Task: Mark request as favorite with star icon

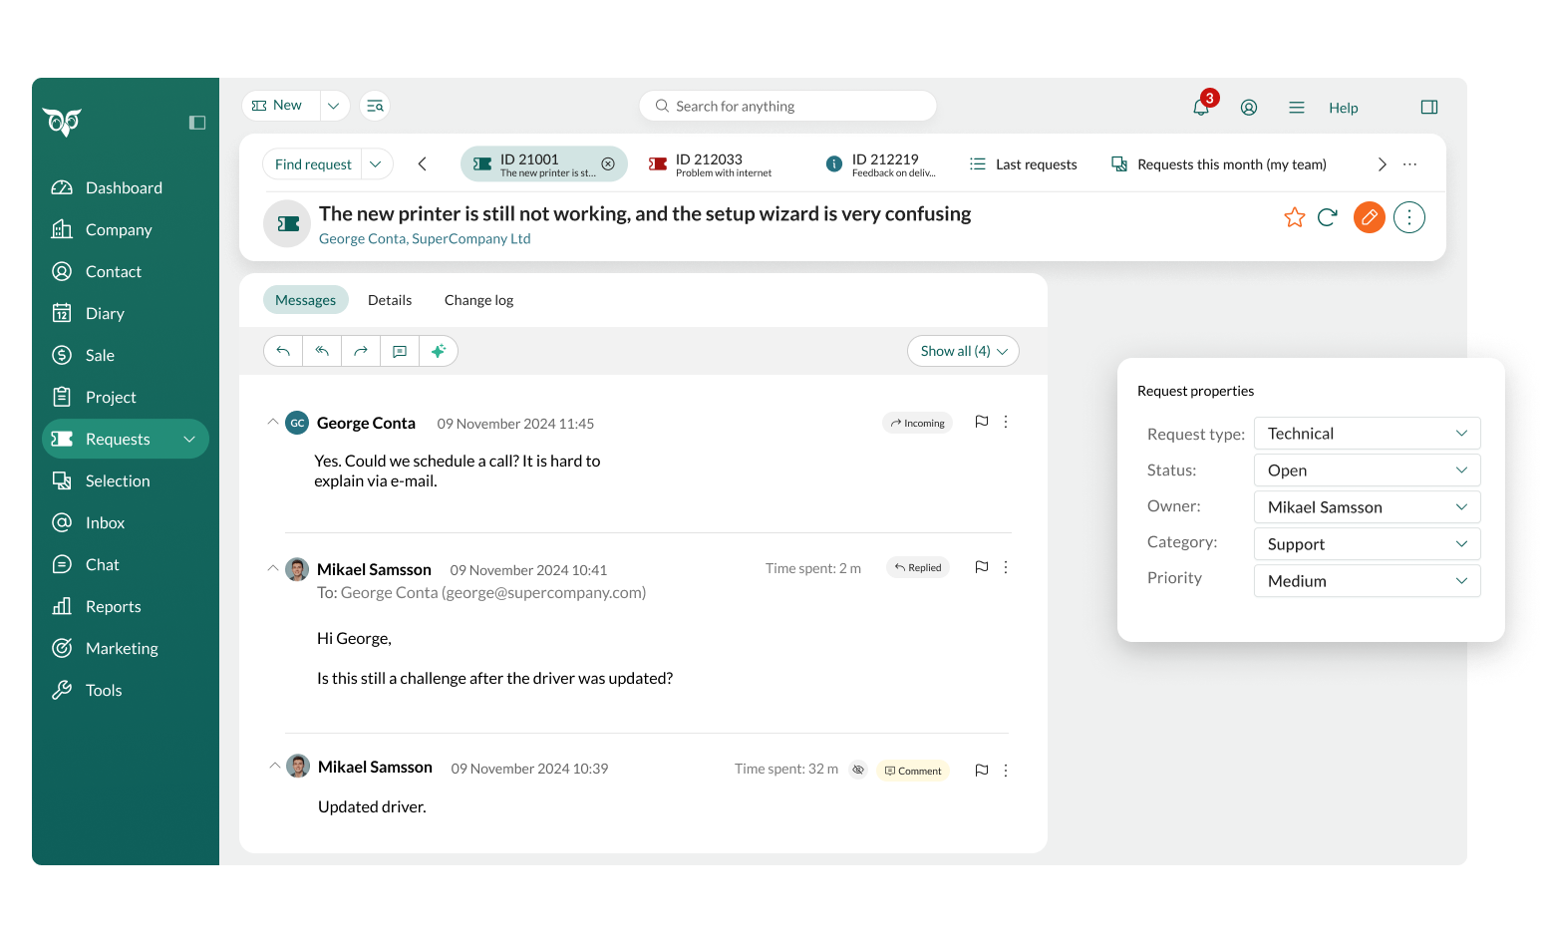Action: tap(1294, 217)
